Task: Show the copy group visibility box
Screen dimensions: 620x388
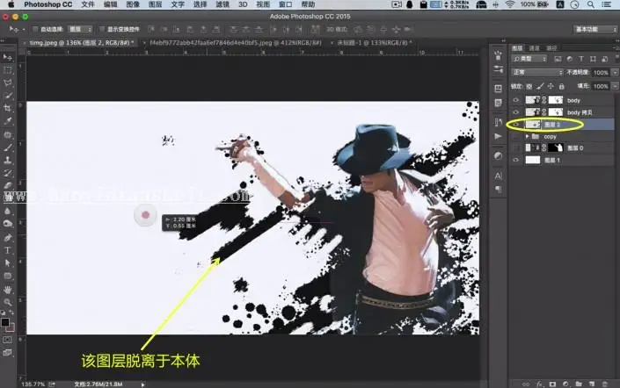Action: point(515,137)
